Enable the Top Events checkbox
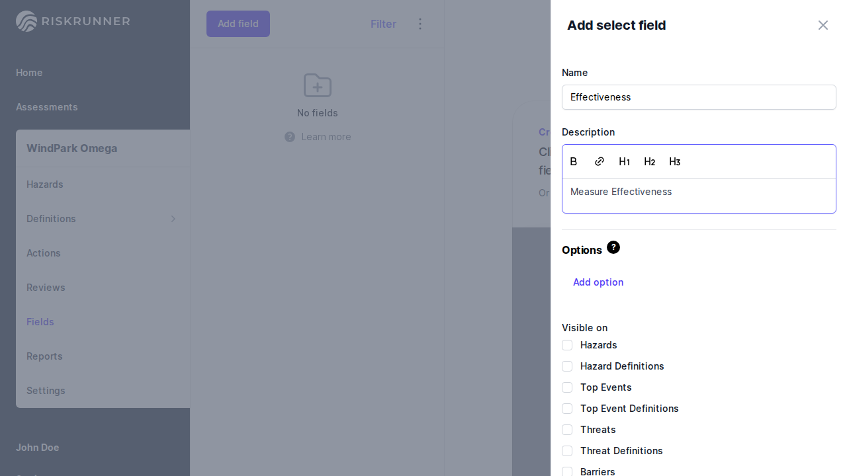Screen dimensions: 847x476 pos(567,387)
